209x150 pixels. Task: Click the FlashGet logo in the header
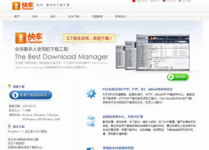[23, 6]
